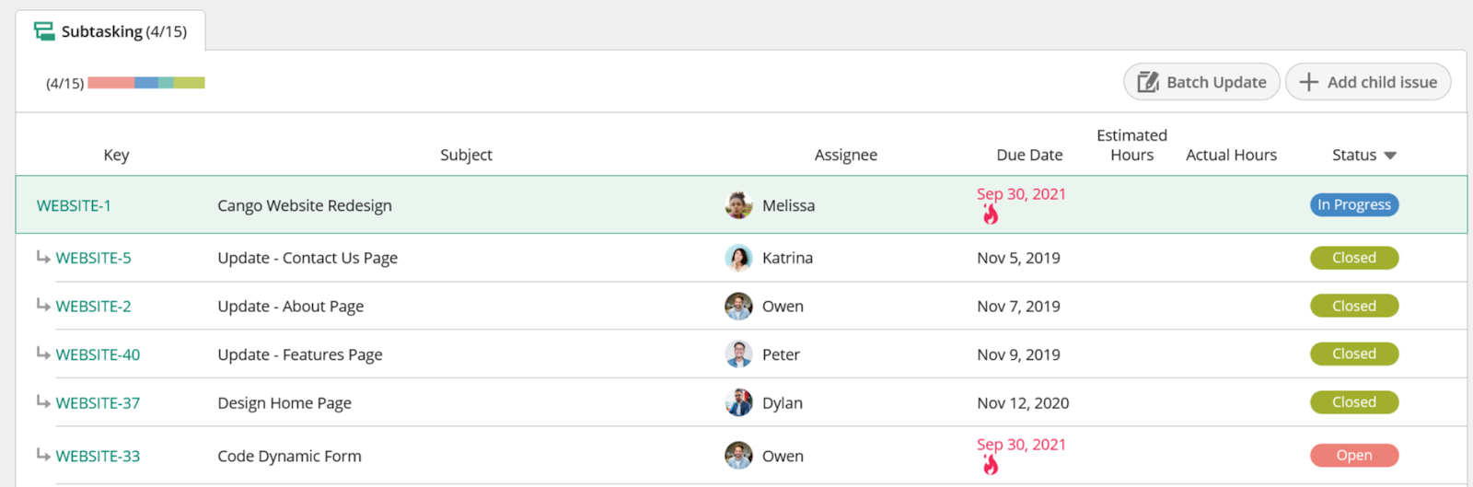Click the flame icon under WEBSITE-1 due date
The height and width of the screenshot is (487, 1473).
pos(991,215)
